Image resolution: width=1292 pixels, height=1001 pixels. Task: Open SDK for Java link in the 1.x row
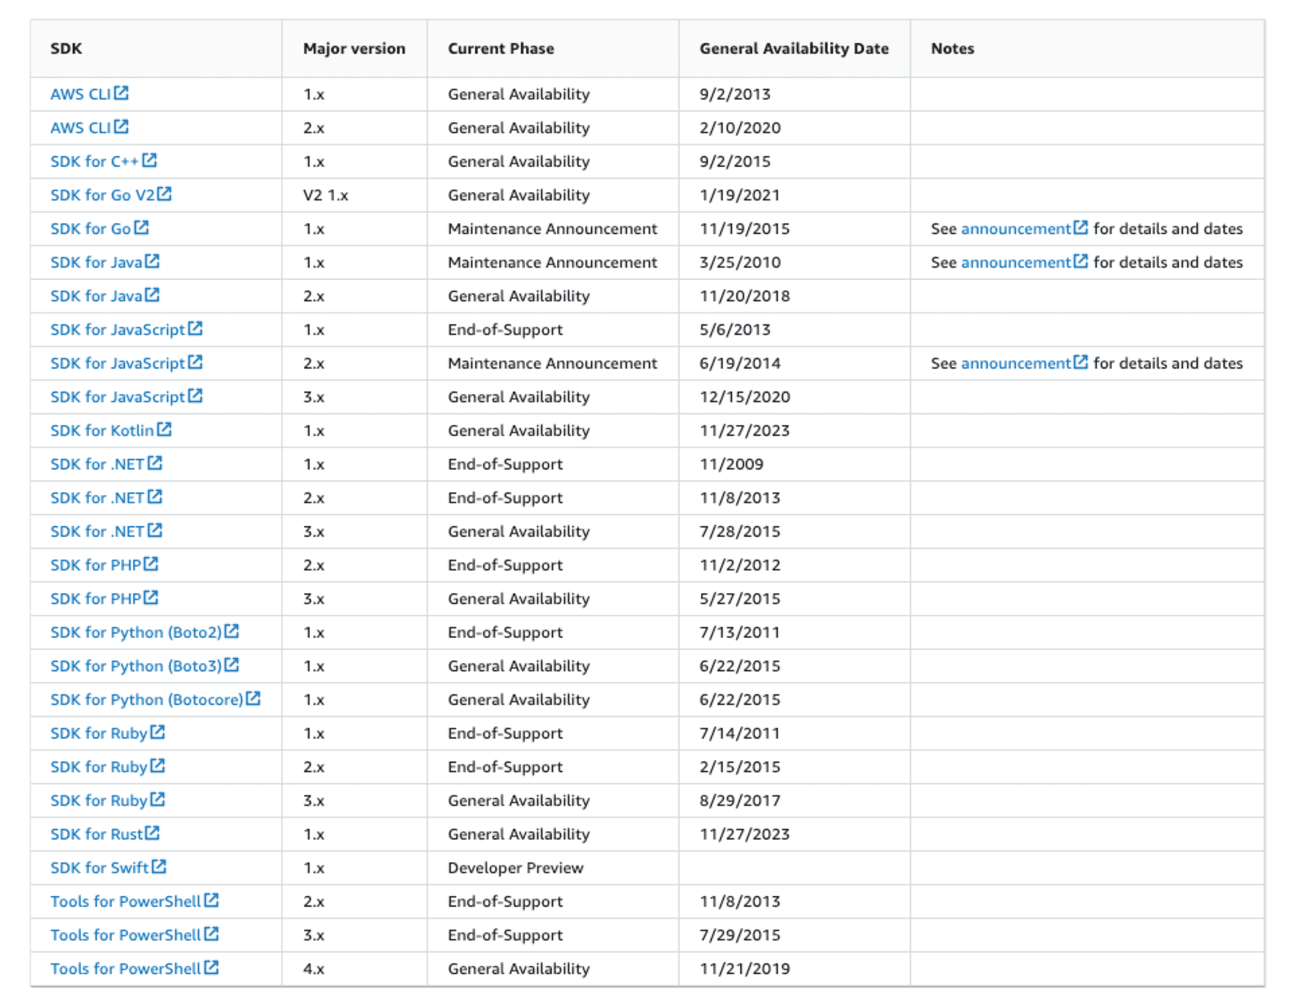point(96,262)
